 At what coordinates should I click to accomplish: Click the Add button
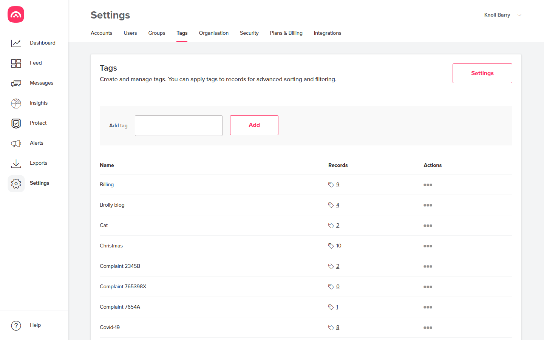254,125
